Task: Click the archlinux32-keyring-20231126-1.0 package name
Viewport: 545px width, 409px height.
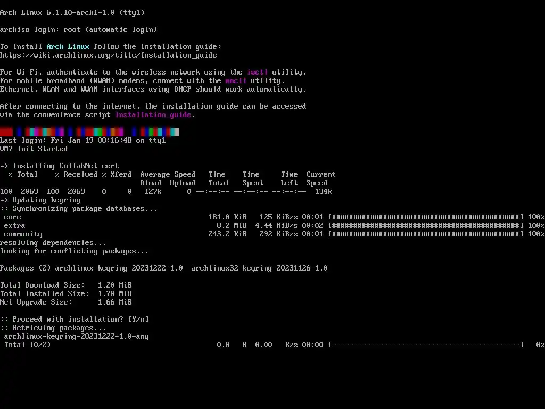Action: coord(259,268)
